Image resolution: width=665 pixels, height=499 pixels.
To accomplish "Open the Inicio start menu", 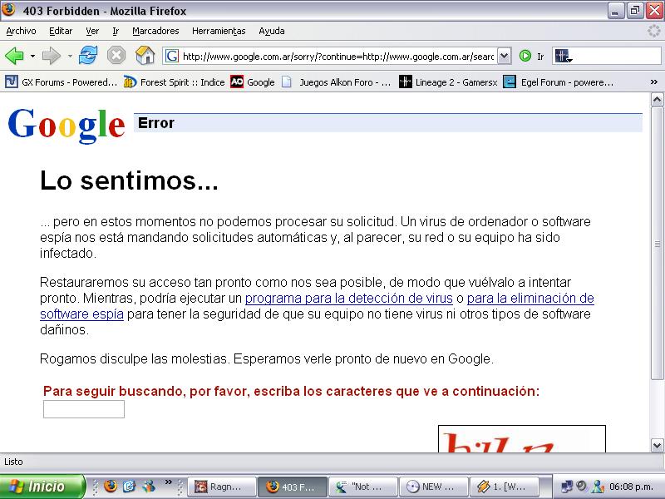I will tap(42, 487).
